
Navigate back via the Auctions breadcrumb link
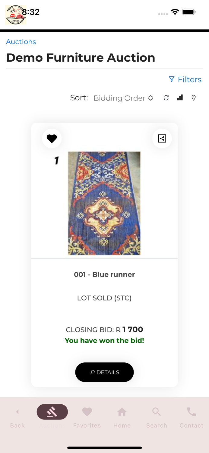coord(21,42)
